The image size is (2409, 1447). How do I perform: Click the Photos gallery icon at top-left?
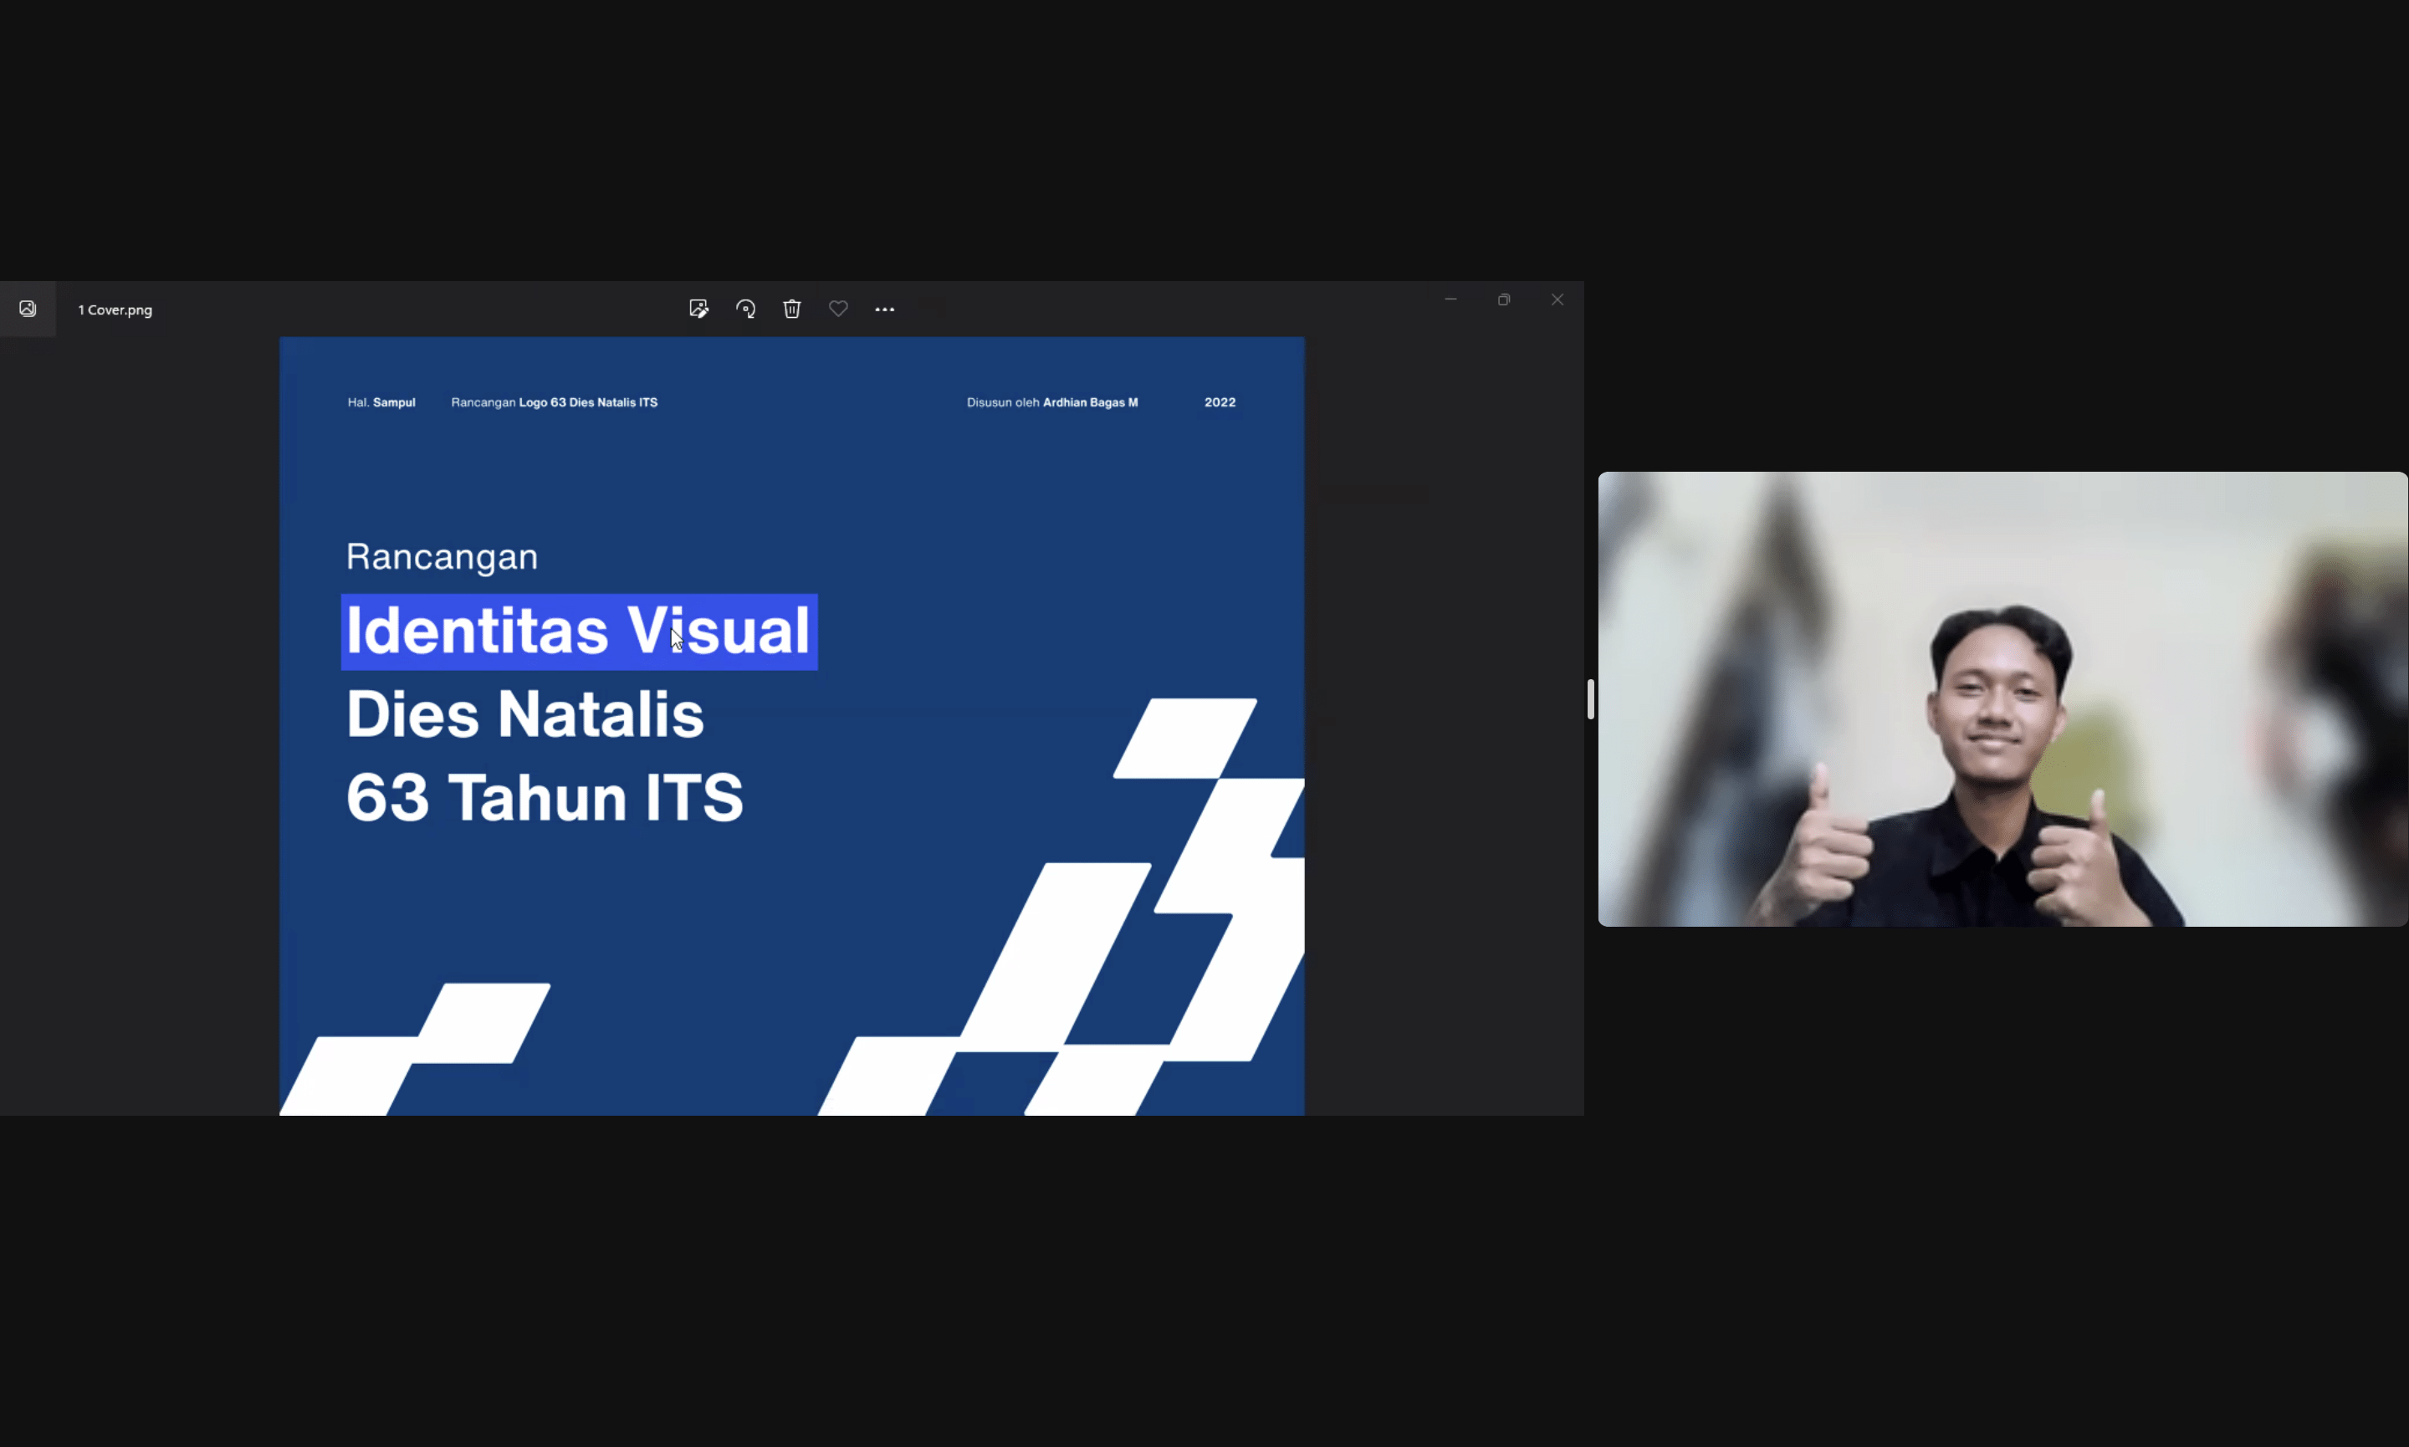pos(28,309)
